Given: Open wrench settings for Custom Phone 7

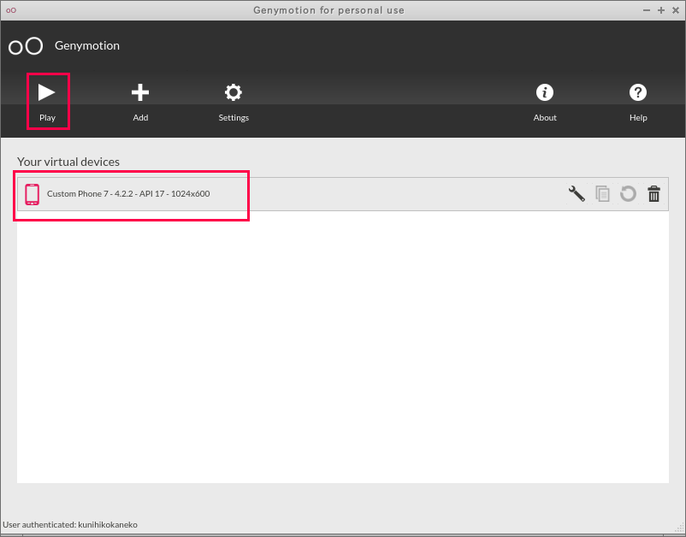Looking at the screenshot, I should pos(577,194).
